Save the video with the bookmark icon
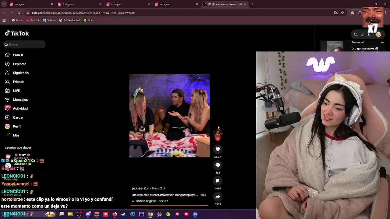The image size is (390, 219). click(x=218, y=181)
